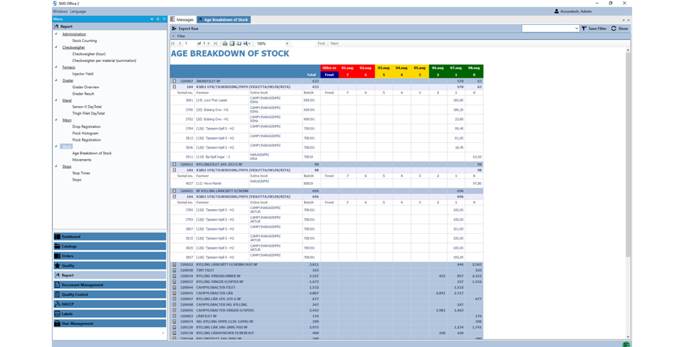Image resolution: width=684 pixels, height=347 pixels.
Task: Toggle expand box for 320030 TIBT FILET
Action: point(175,270)
